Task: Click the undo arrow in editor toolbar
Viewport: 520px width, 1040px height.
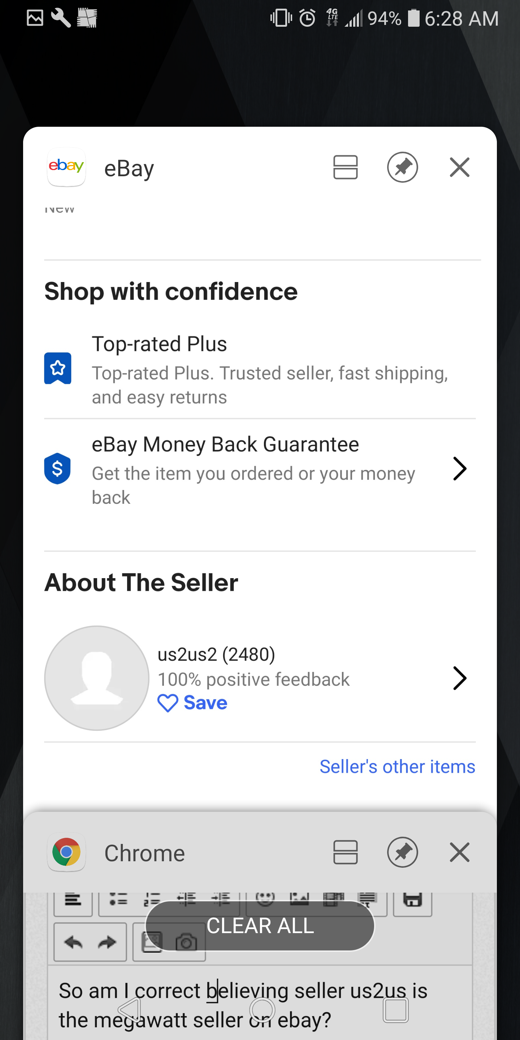Action: coord(73,943)
